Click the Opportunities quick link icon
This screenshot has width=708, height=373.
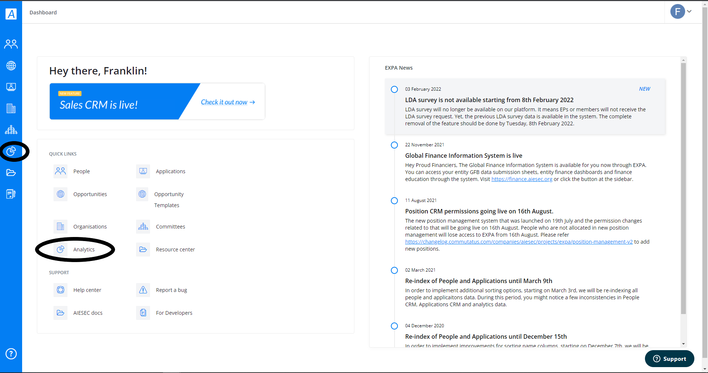click(60, 194)
